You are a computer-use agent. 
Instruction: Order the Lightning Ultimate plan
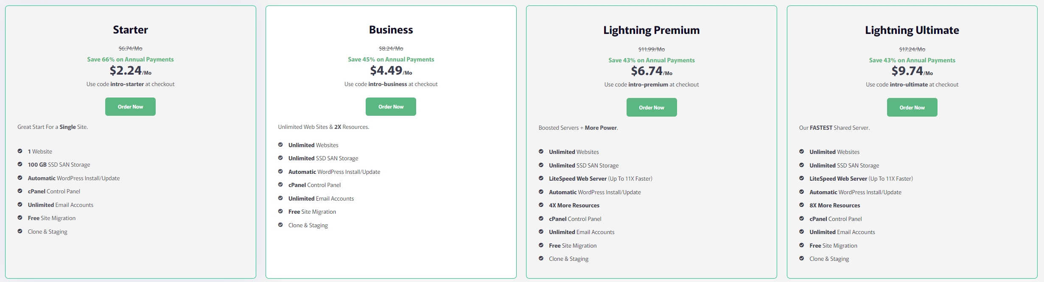[912, 108]
